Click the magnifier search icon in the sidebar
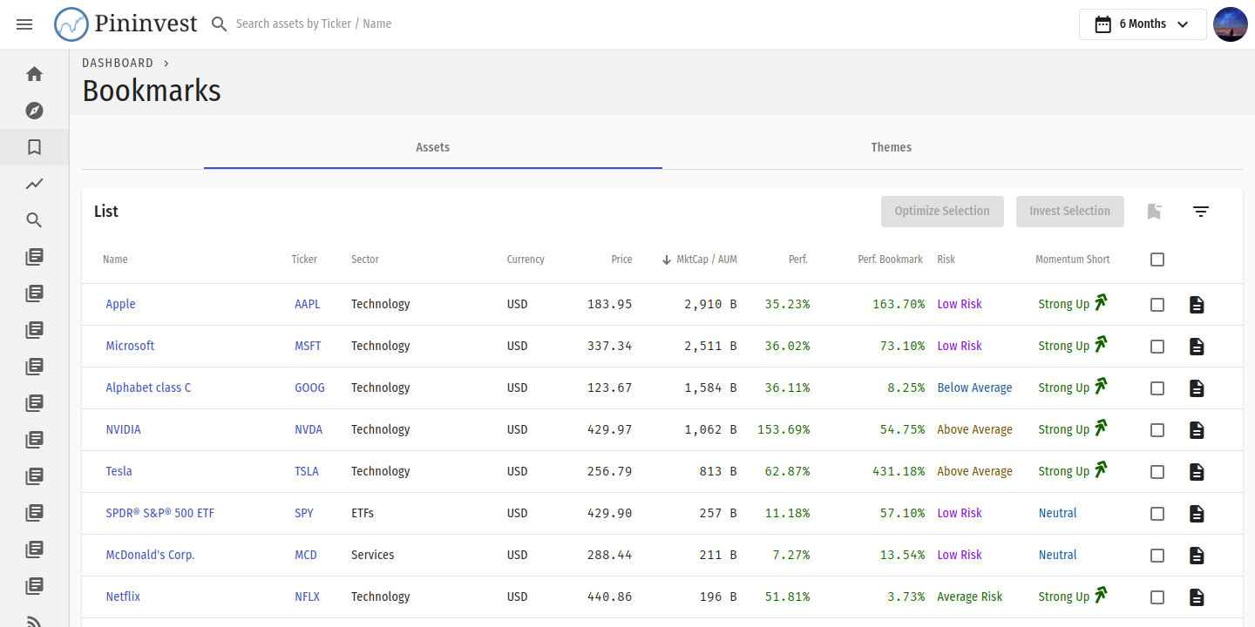 click(x=34, y=220)
